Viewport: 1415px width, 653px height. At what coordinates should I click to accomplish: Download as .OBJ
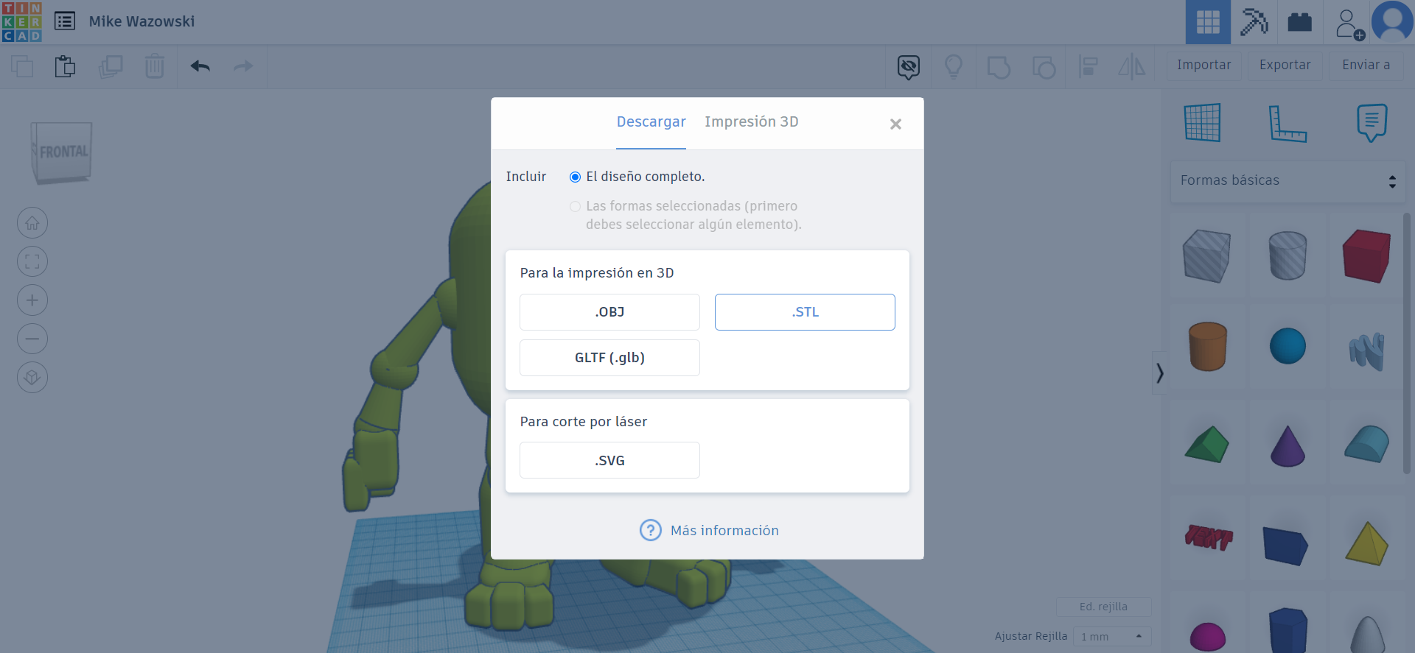coord(609,312)
